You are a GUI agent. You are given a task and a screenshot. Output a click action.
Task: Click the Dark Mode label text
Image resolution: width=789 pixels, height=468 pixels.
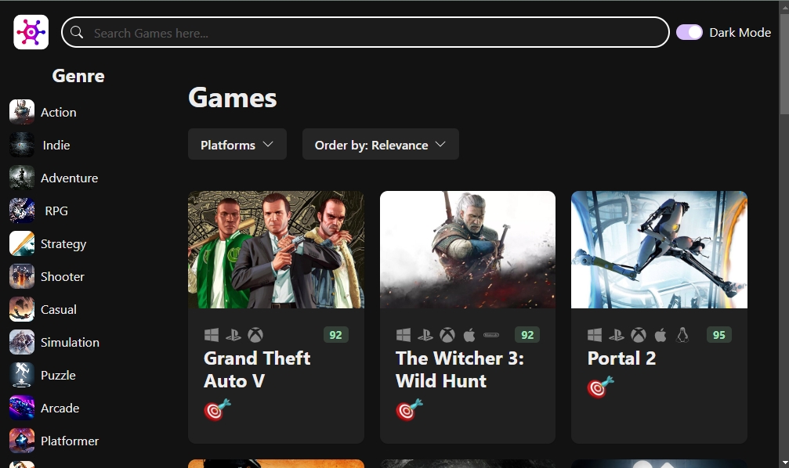pos(740,32)
